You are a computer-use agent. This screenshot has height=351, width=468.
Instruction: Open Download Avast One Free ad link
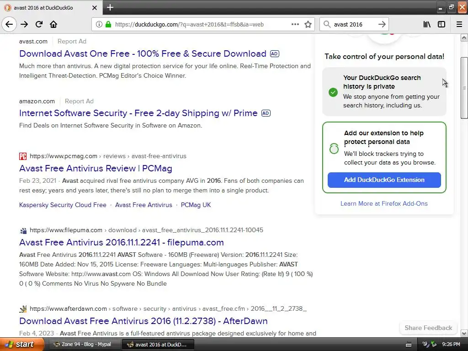(143, 54)
